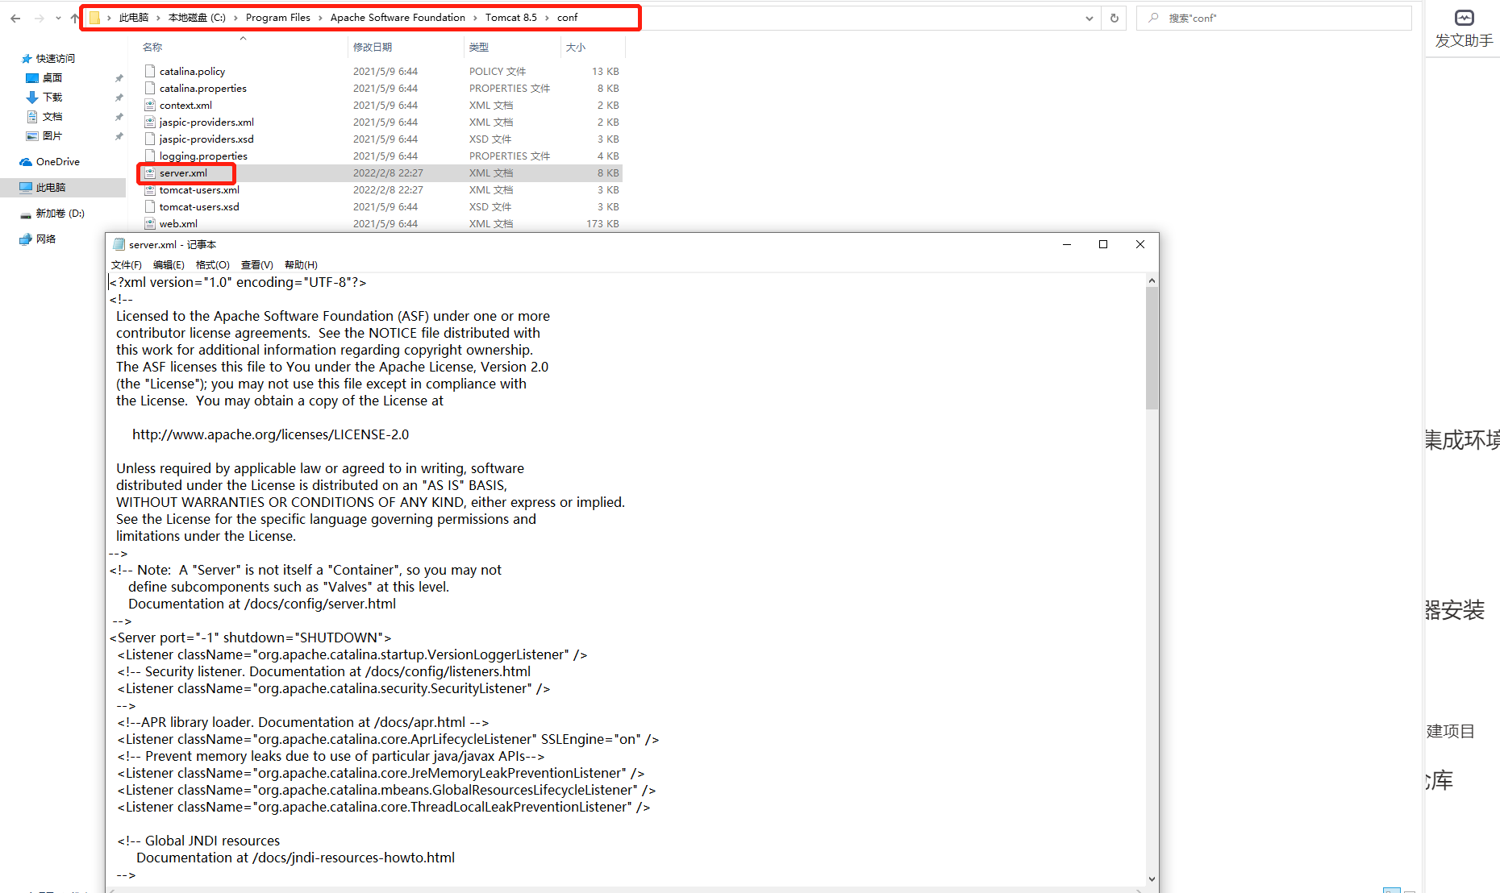Viewport: 1500px width, 893px height.
Task: Open Notepad 编辑(E) menu
Action: [x=169, y=265]
